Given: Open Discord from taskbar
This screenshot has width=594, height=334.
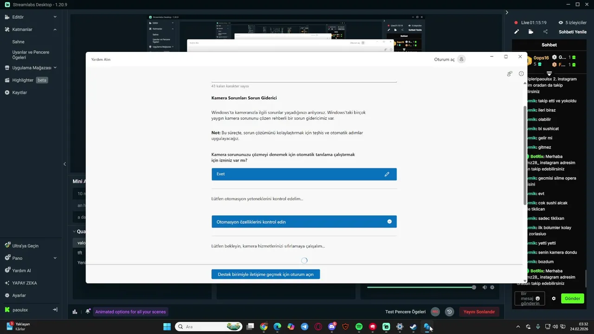Looking at the screenshot, I should [x=331, y=327].
